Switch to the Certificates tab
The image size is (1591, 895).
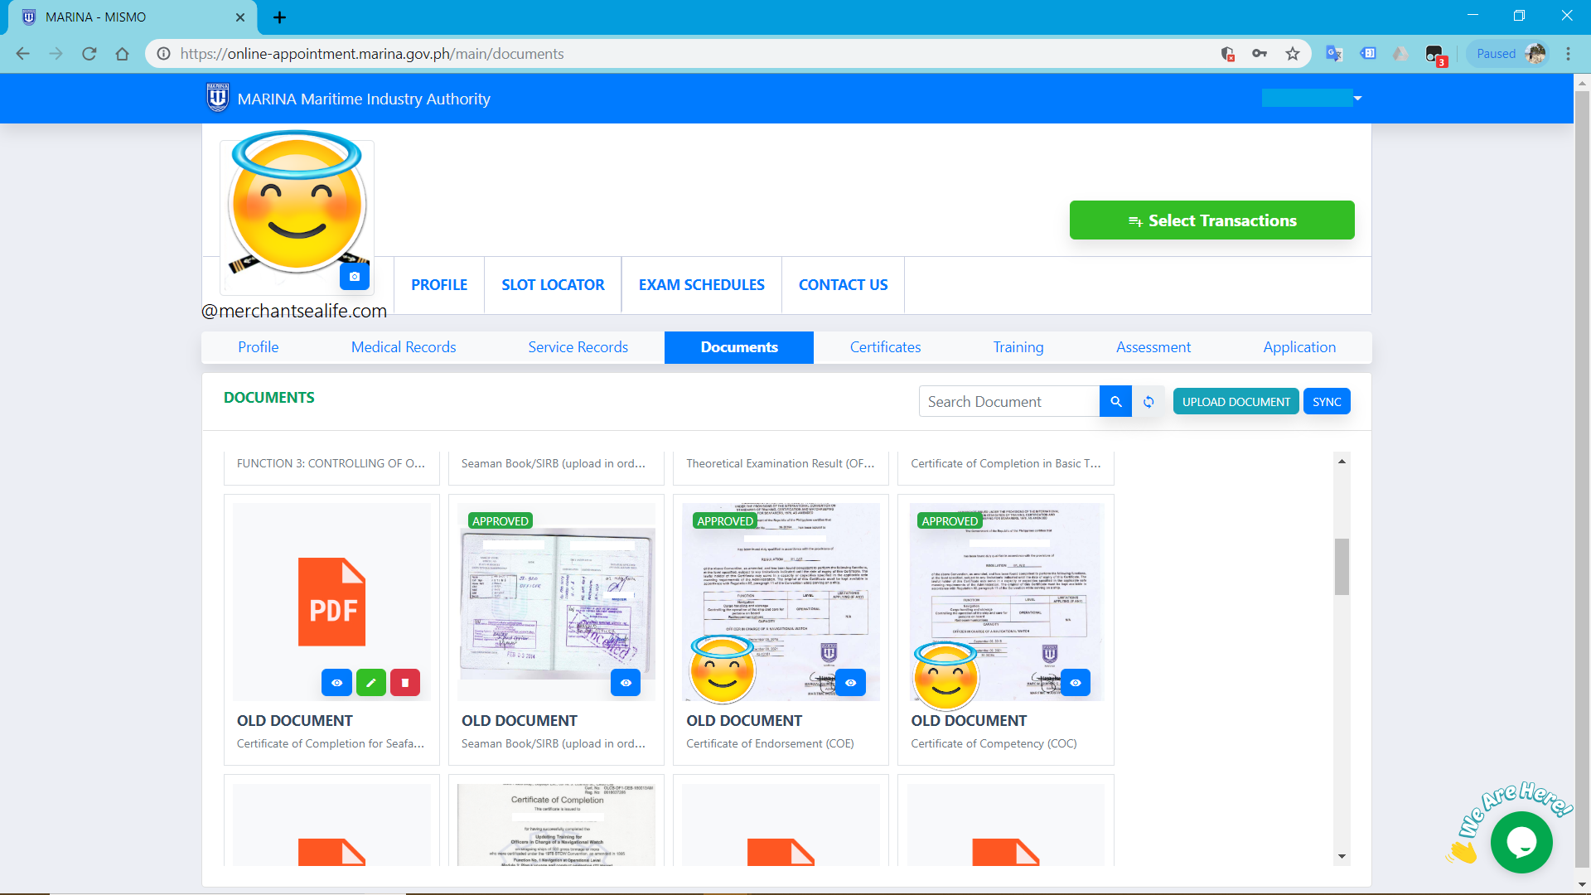click(885, 347)
